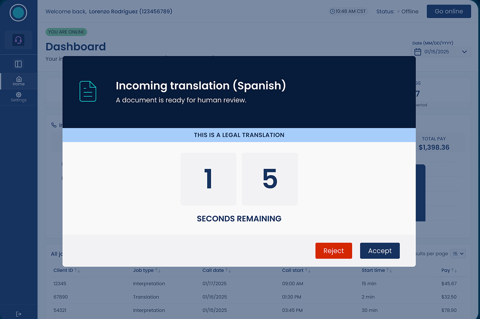Click the Dashboard heading

pos(75,46)
